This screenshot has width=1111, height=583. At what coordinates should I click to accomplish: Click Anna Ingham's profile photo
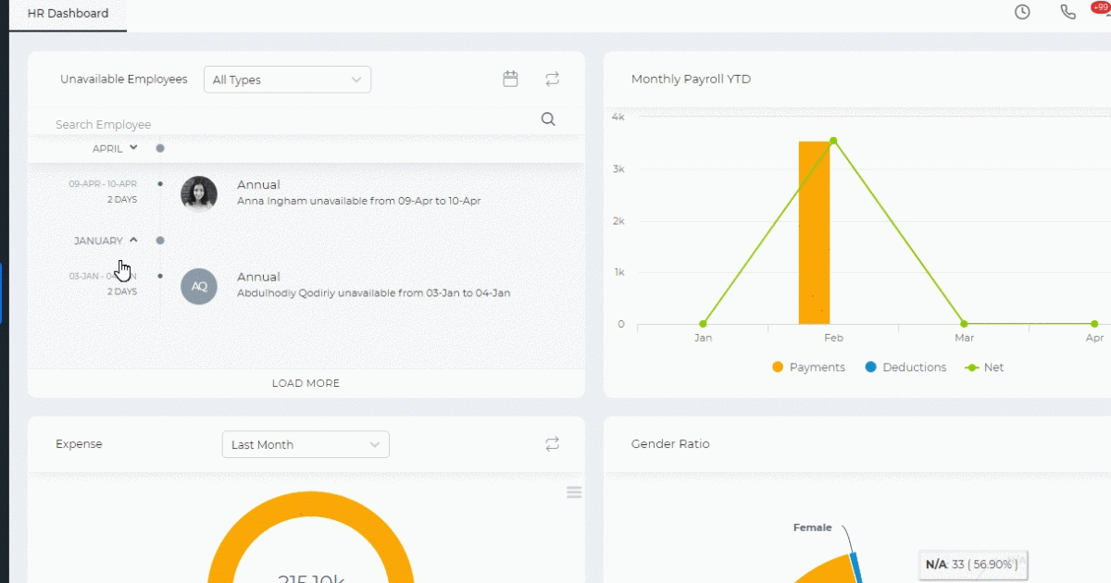199,193
